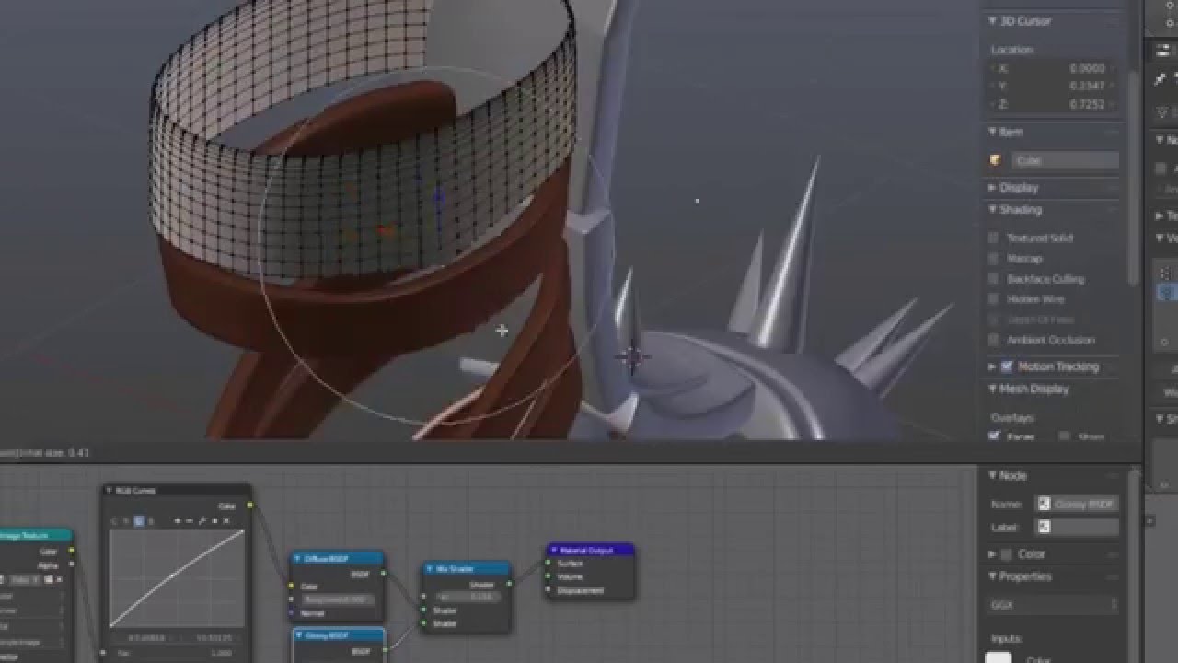Collapse the Mesh Display panel
The image size is (1178, 663).
[x=993, y=389]
